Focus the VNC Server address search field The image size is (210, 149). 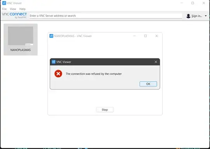(x=106, y=16)
